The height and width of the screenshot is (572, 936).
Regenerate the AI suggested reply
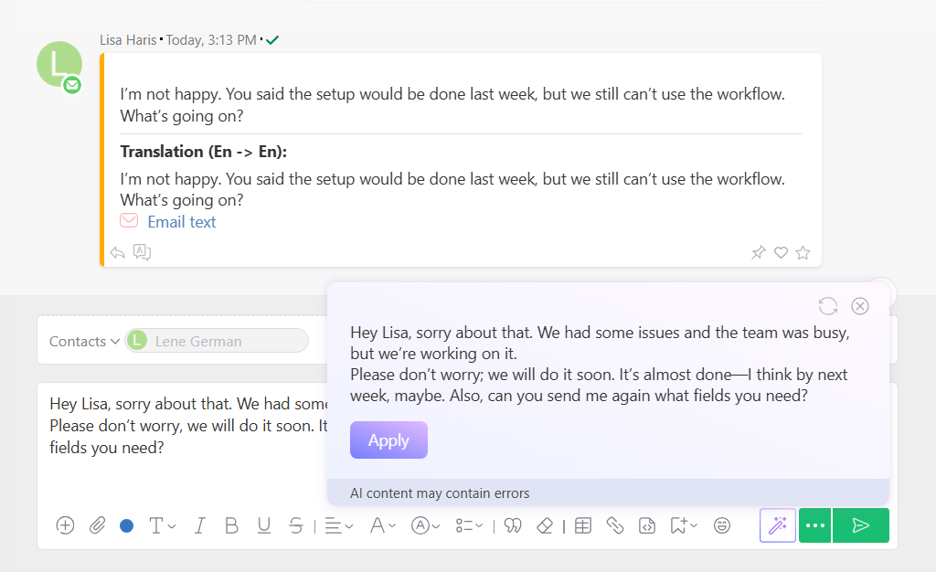[x=829, y=306]
